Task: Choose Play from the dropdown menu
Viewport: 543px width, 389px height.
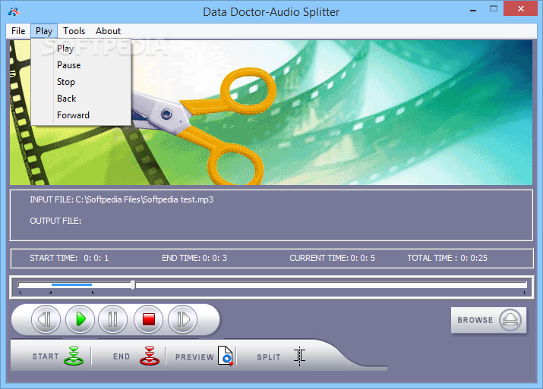Action: 81,49
